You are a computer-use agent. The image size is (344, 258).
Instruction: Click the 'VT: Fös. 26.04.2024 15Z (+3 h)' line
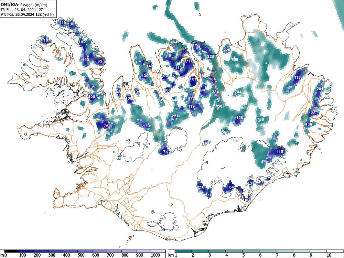[x=27, y=14]
